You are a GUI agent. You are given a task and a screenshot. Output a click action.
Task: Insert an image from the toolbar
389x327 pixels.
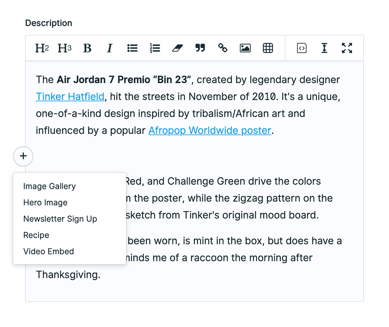(x=245, y=48)
